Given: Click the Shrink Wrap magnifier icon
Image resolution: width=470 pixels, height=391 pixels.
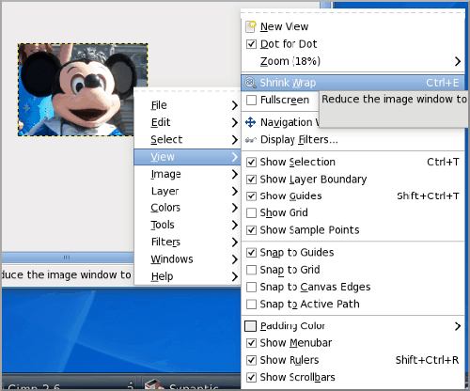Looking at the screenshot, I should (250, 83).
